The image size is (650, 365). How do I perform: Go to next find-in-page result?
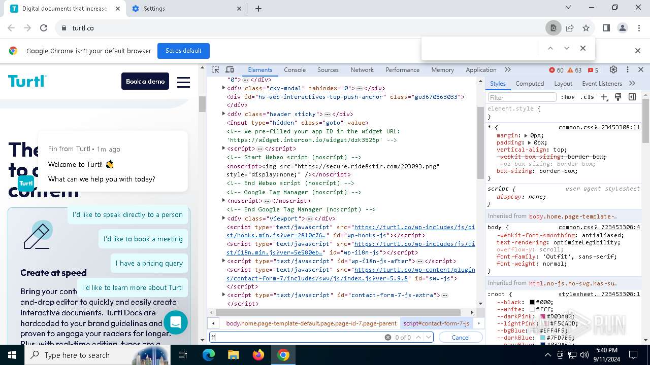(567, 48)
